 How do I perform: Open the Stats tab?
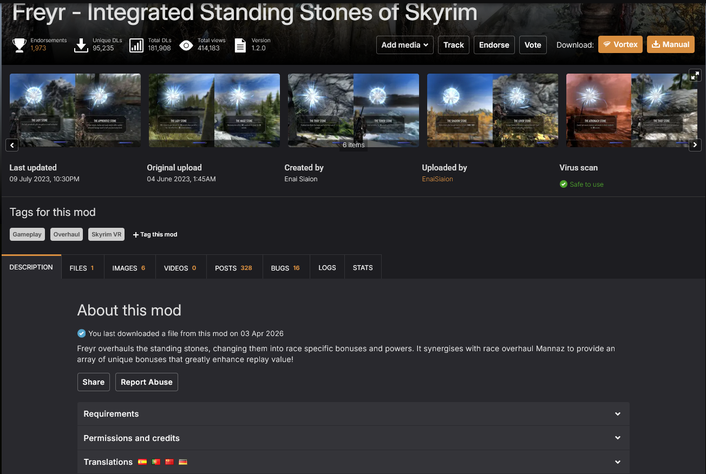point(363,268)
